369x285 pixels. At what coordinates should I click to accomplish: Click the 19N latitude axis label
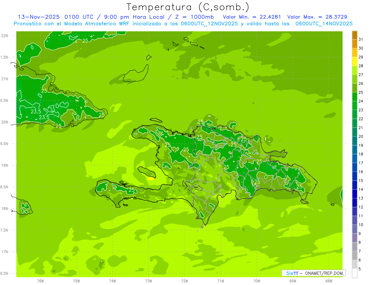coord(5,165)
